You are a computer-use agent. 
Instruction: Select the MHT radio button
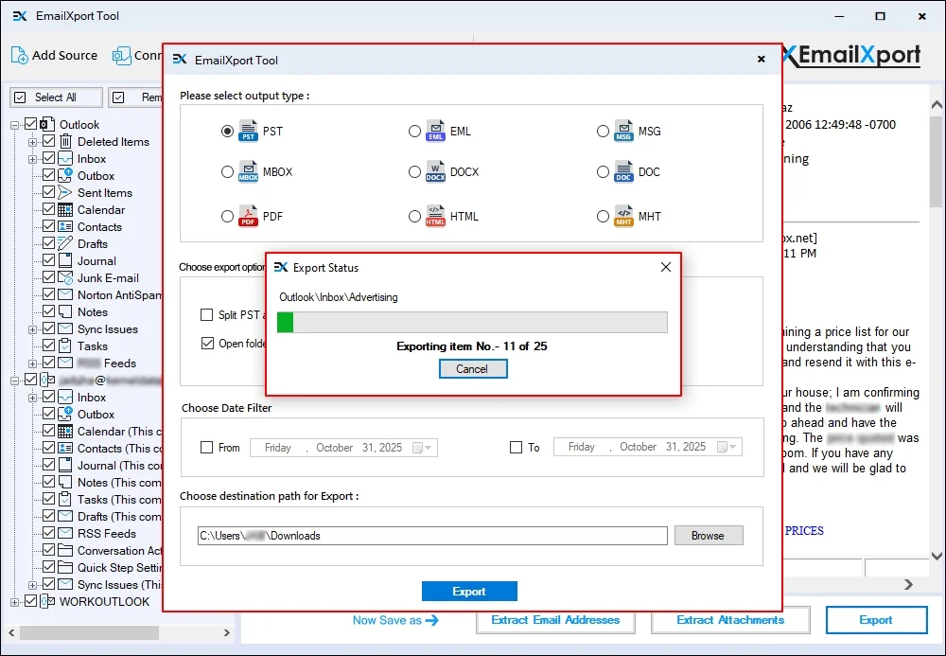tap(603, 216)
